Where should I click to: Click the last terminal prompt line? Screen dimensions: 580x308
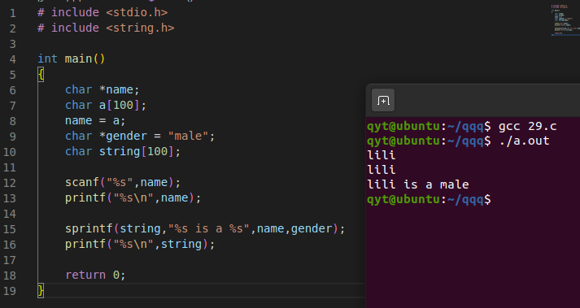[429, 199]
